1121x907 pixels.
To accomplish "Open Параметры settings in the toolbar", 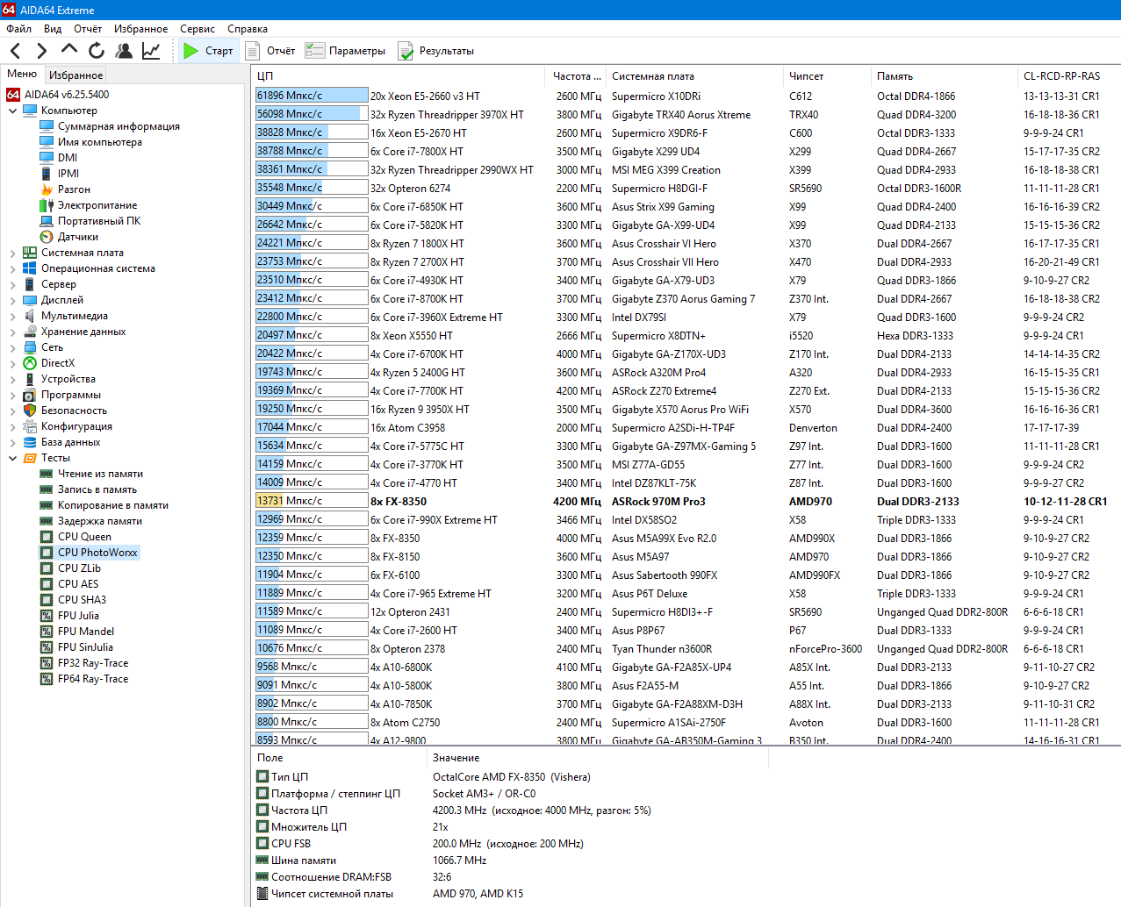I will [346, 51].
